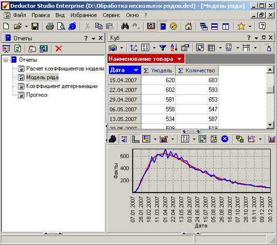Open the Файл menu
This screenshot has height=245, width=277.
pos(19,15)
